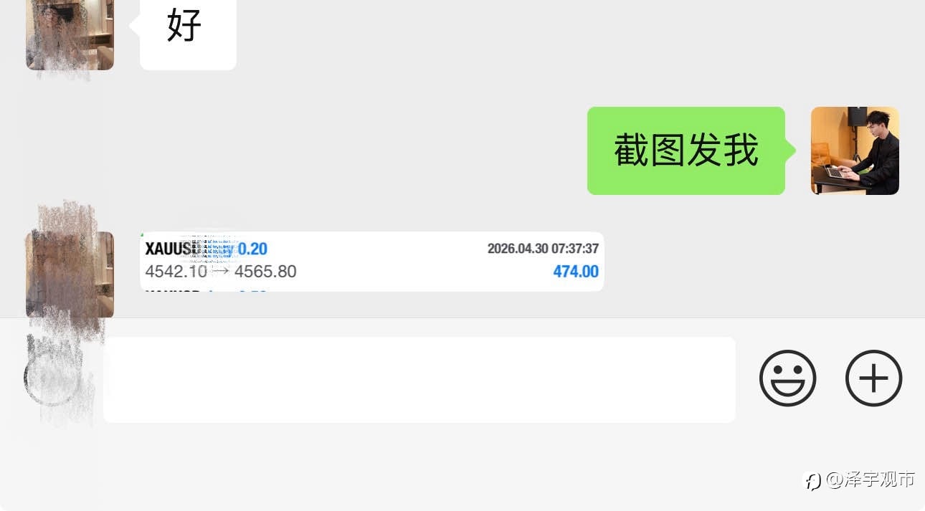
Task: Open the emoji sticker picker
Action: 787,378
